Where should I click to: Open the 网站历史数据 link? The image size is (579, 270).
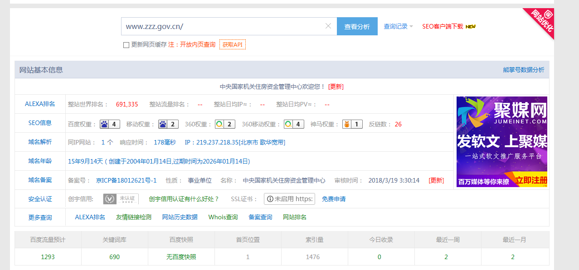click(x=180, y=217)
